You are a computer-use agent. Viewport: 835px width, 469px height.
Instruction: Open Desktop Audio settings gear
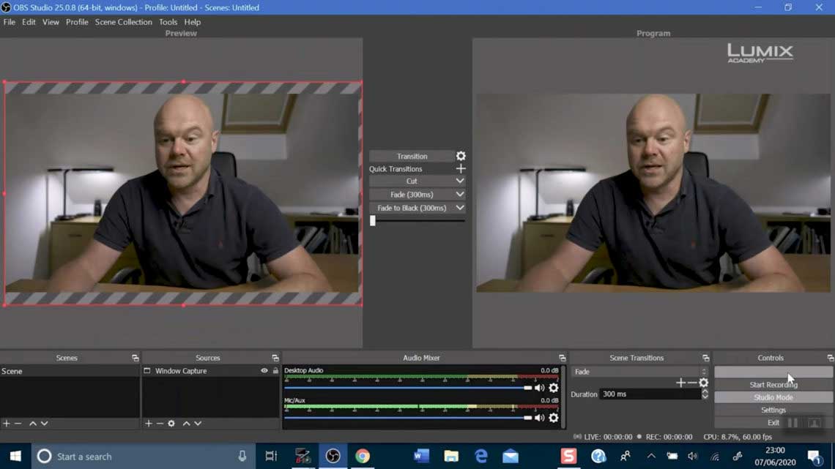pos(554,388)
